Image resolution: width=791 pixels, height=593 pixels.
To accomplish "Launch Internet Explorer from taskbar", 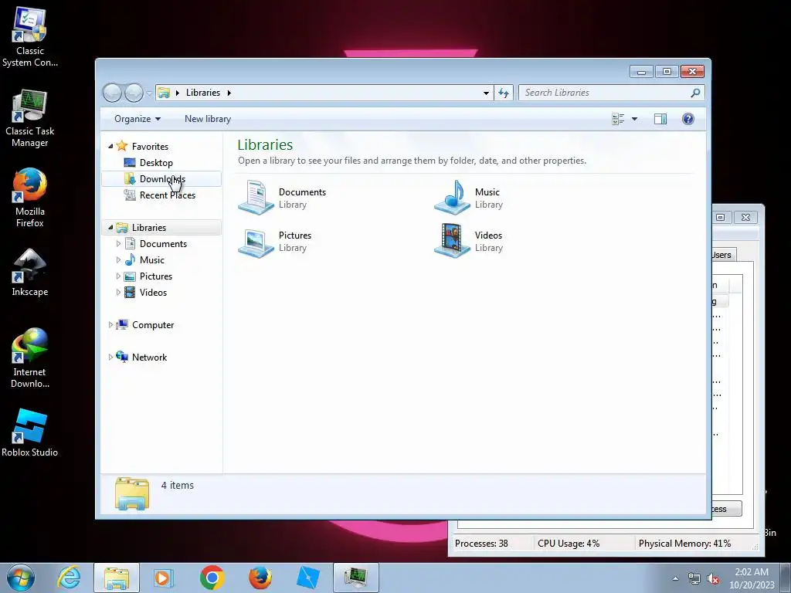I will (x=69, y=578).
